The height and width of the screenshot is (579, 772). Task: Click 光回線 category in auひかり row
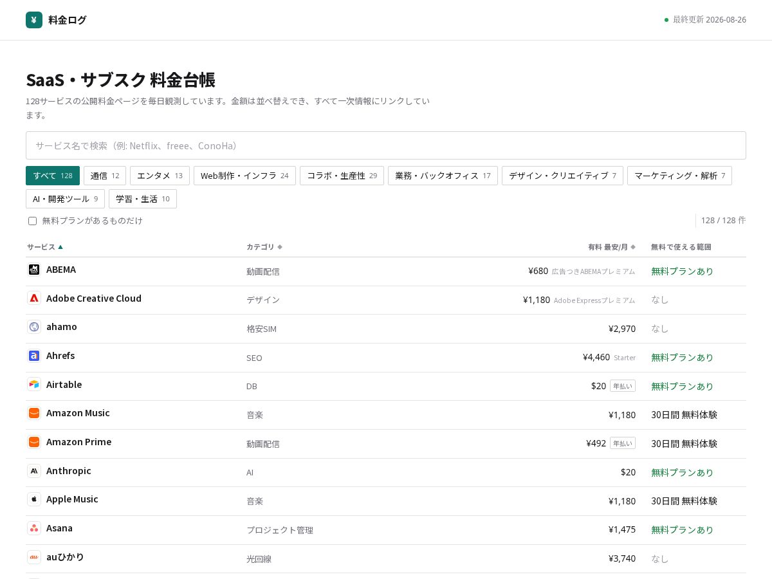point(259,559)
